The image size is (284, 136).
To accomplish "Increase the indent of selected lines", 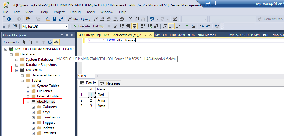I will (208, 27).
